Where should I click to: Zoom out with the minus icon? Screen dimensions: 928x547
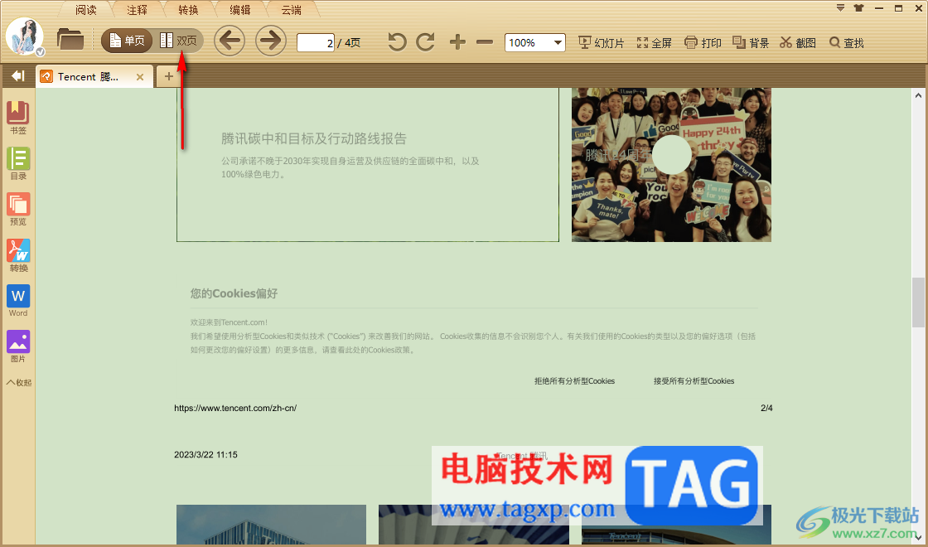[x=485, y=42]
